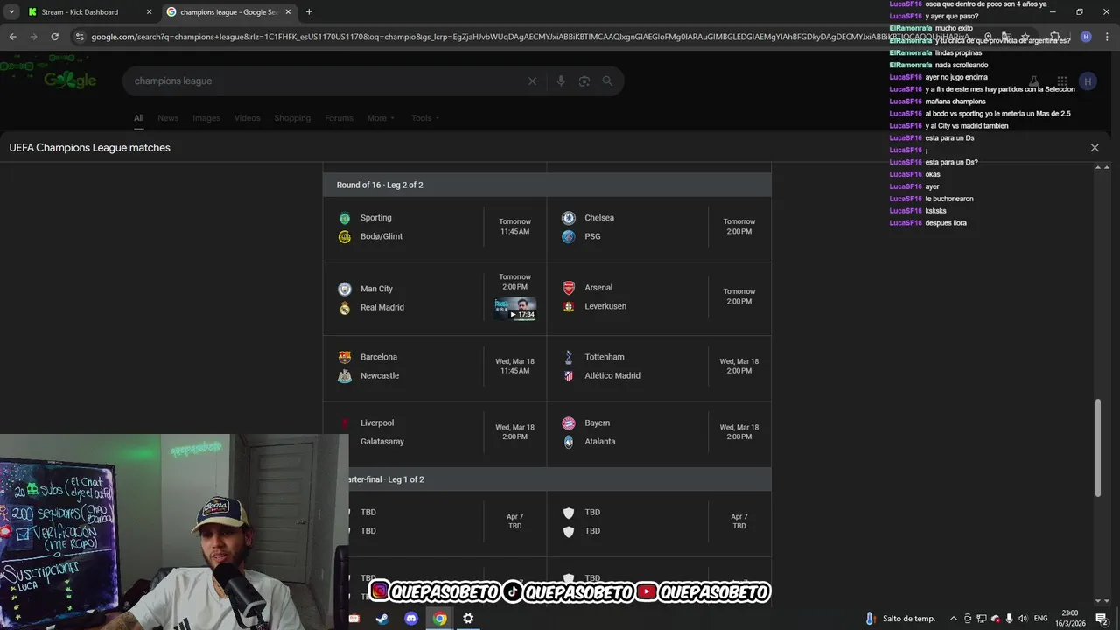Switch to the Images tab
Viewport: 1120px width, 630px height.
click(206, 118)
